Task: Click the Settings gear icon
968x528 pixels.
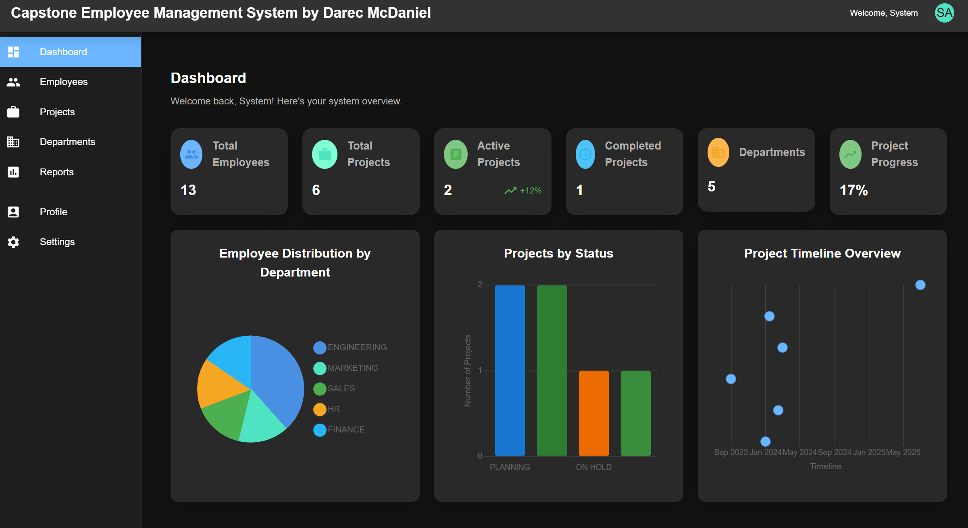Action: tap(13, 241)
